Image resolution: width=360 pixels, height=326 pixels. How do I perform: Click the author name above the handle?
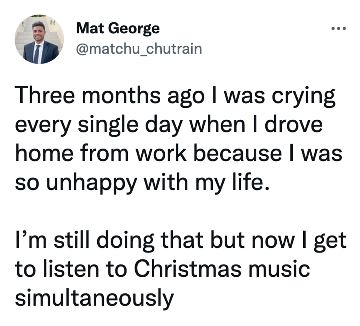[x=118, y=28]
